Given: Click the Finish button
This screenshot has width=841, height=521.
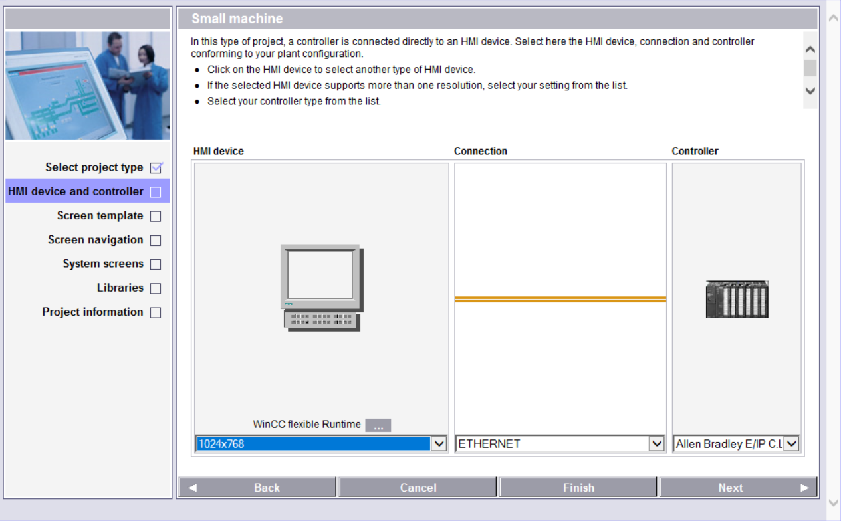Looking at the screenshot, I should pyautogui.click(x=578, y=488).
